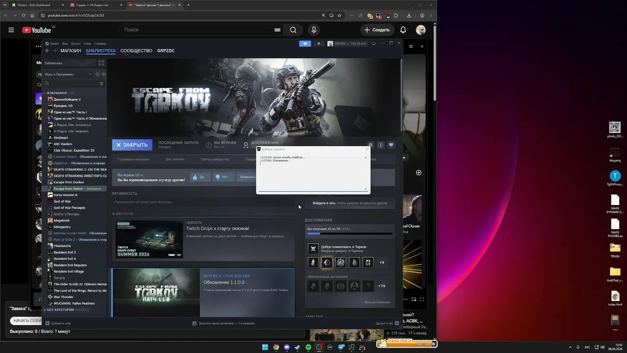The height and width of the screenshot is (353, 627).
Task: Open the 'Игры' menu in Steam
Action: 87,44
